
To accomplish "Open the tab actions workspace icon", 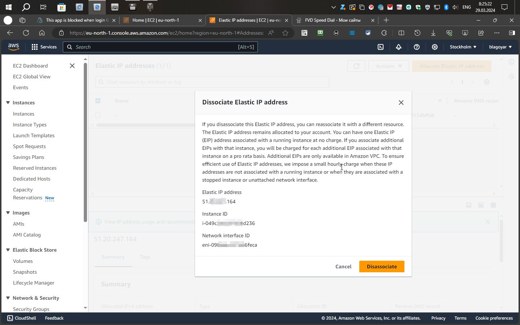I will click(x=22, y=20).
